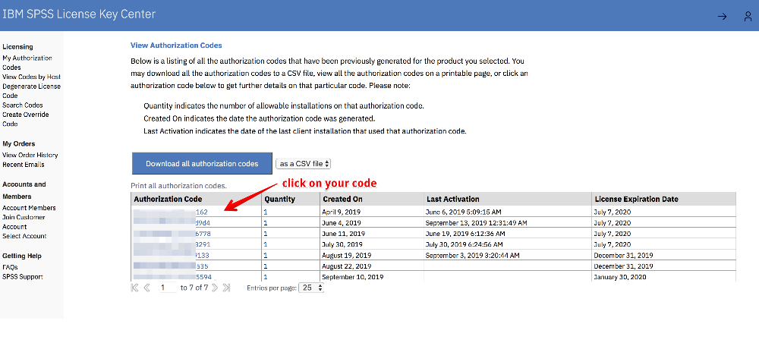Open Account Members link

[x=29, y=207]
